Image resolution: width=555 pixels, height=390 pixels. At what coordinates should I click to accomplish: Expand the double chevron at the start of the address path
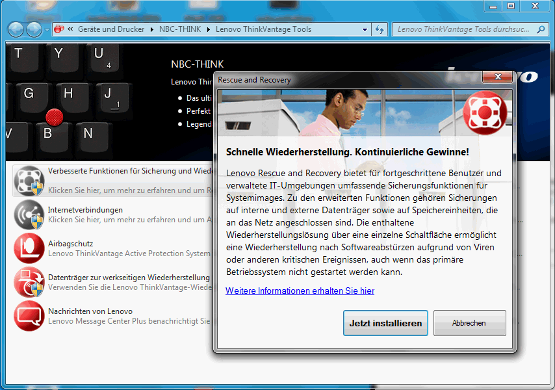click(x=70, y=29)
